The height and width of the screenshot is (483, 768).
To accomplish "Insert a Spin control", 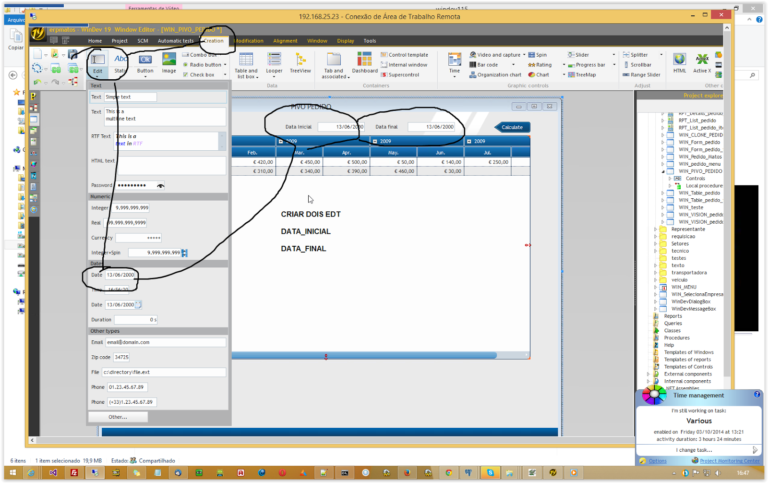I will point(538,55).
